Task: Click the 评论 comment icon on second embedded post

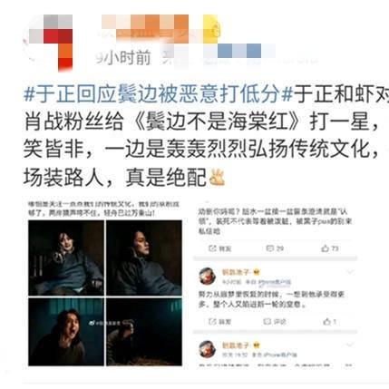Action: [x=267, y=322]
